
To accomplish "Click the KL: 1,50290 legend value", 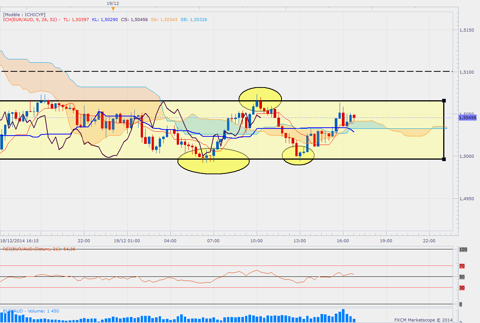I will click(x=105, y=20).
